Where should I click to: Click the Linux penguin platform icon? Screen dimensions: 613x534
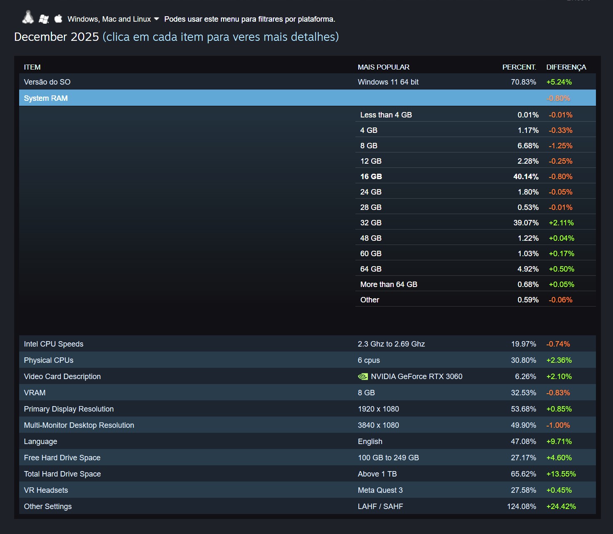(28, 17)
